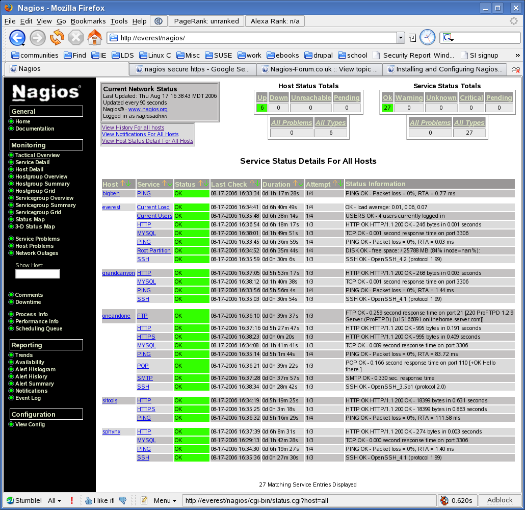Open Tactical Overview in sidebar

37,155
